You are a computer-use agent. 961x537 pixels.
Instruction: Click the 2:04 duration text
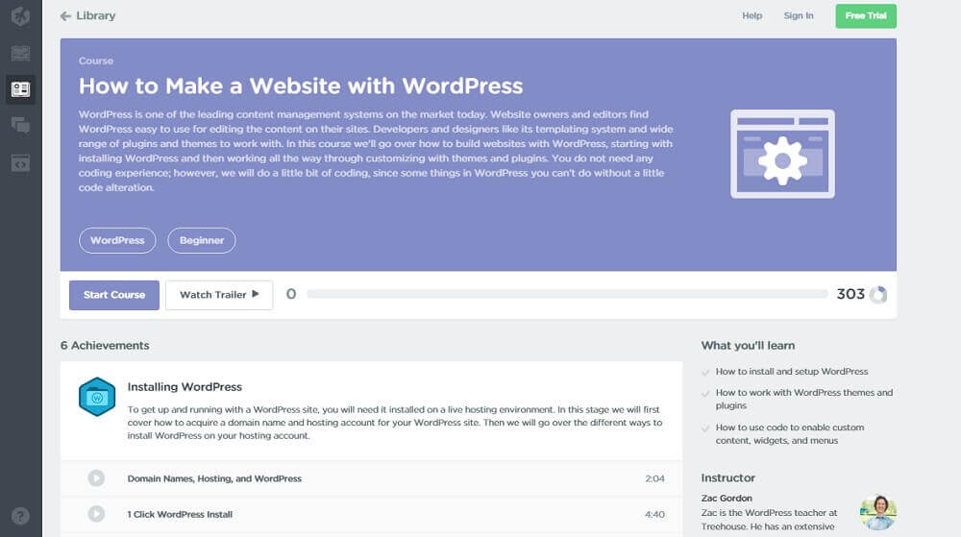(x=654, y=478)
